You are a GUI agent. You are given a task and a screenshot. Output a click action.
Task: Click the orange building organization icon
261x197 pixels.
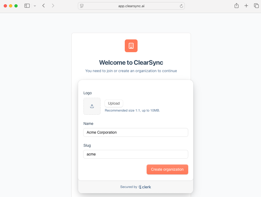coord(131,46)
